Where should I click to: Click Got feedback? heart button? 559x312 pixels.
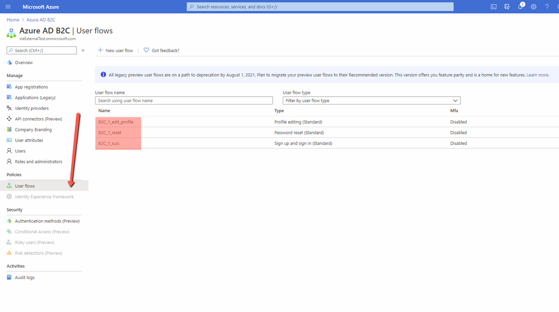(x=161, y=51)
